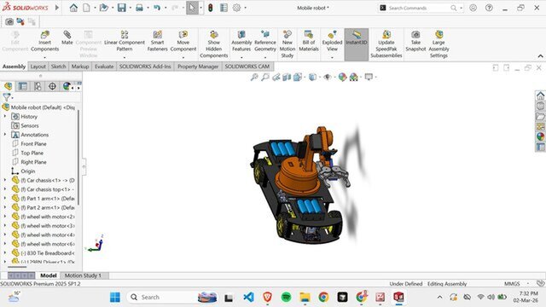
Task: Open Visual Studio Code from the taskbar
Action: coord(248,297)
